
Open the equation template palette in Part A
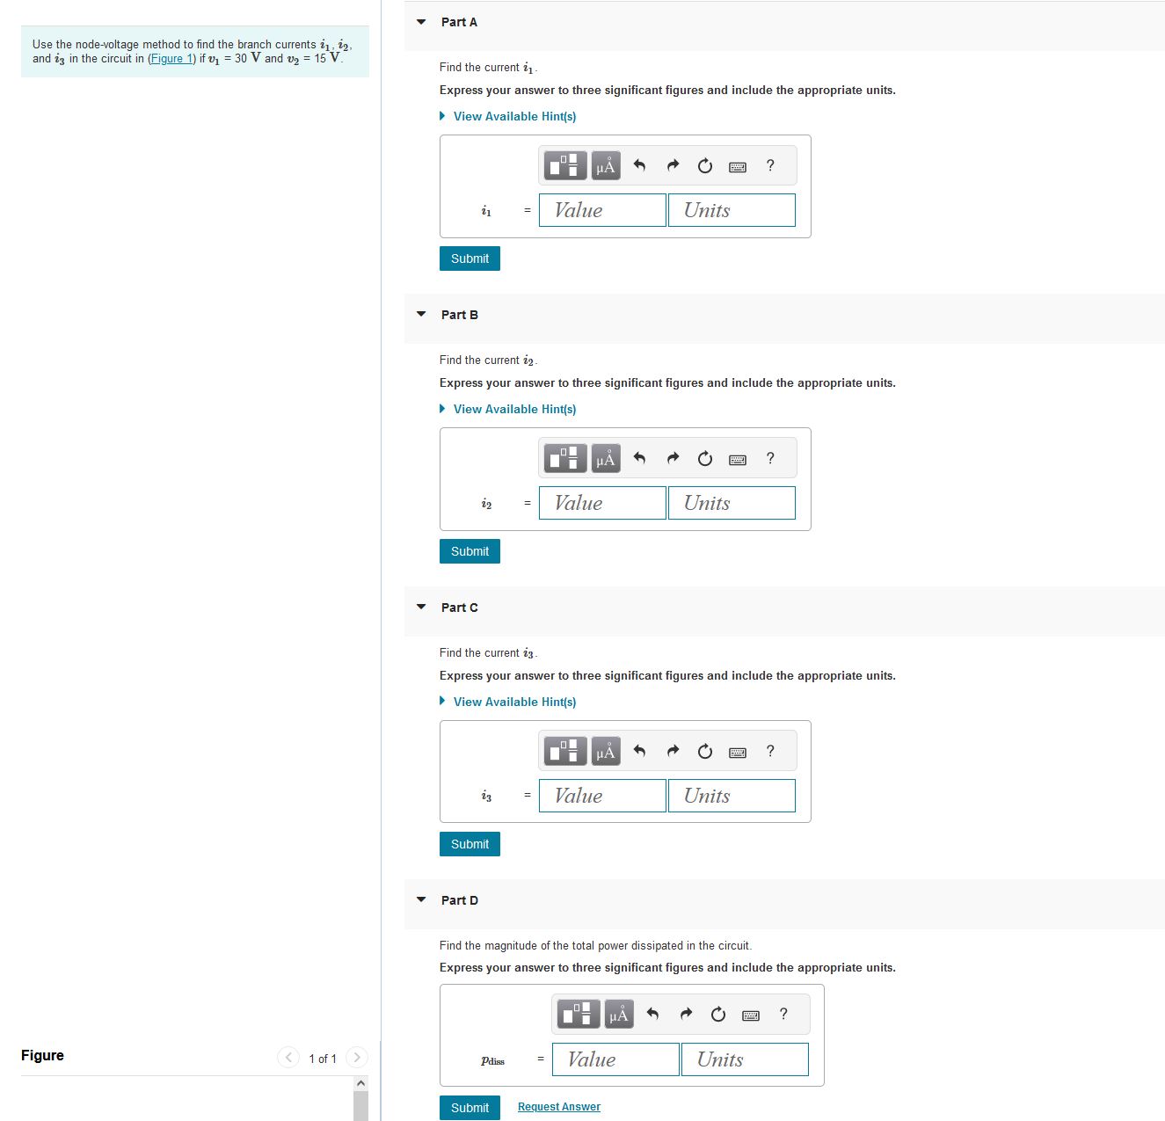(566, 164)
